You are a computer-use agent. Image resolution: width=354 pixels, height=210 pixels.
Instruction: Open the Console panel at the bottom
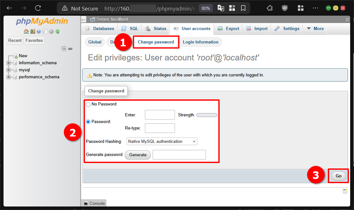click(x=94, y=203)
